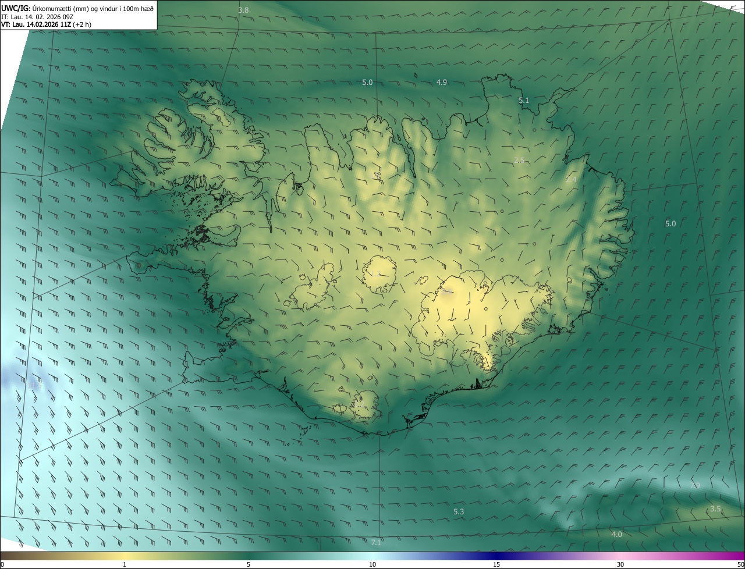
Task: Click the 5.1 value label in northeast Iceland
Action: [x=524, y=101]
